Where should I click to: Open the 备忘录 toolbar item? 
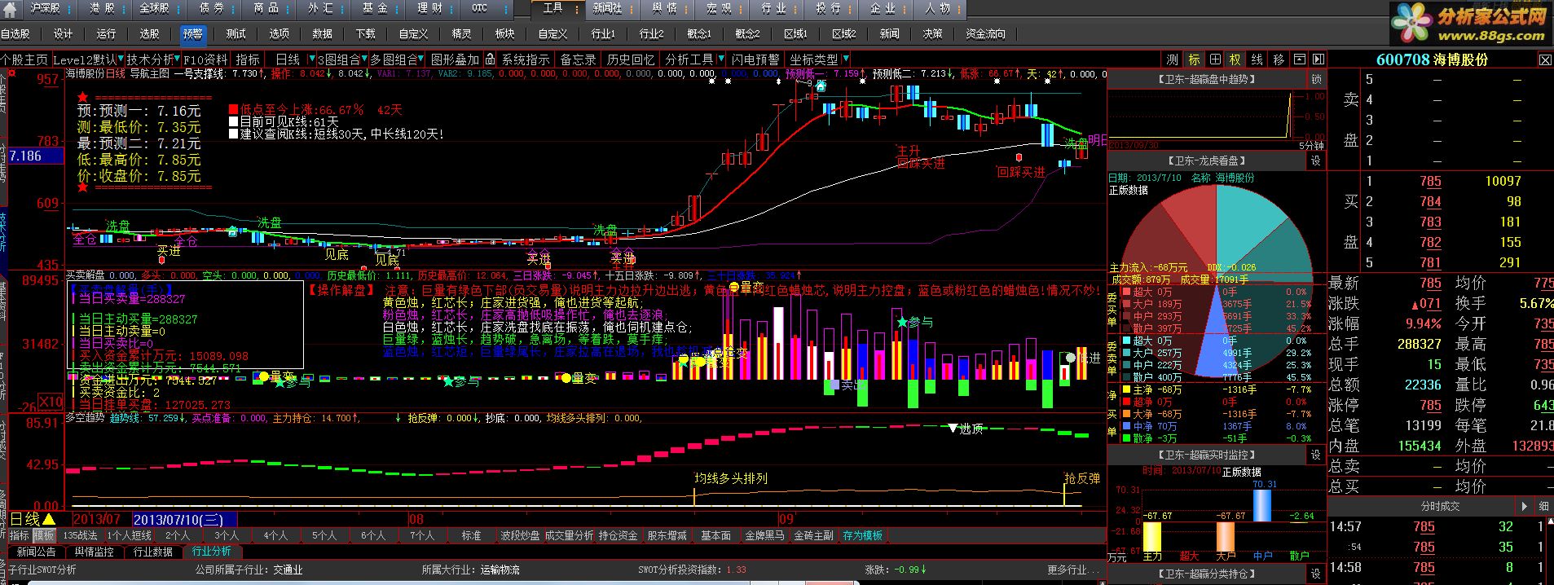click(x=578, y=59)
